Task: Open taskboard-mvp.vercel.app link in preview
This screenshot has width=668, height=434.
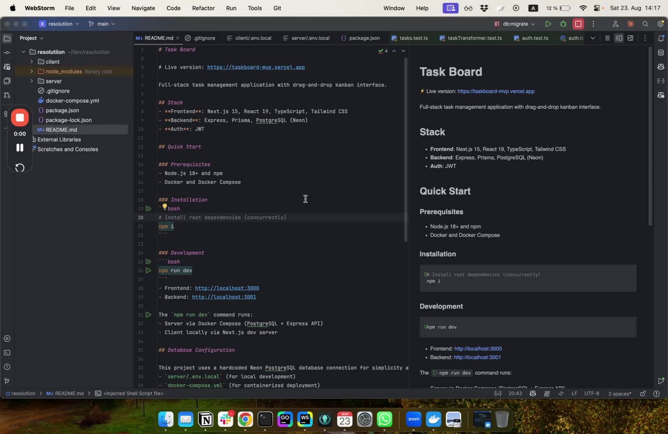Action: (496, 91)
